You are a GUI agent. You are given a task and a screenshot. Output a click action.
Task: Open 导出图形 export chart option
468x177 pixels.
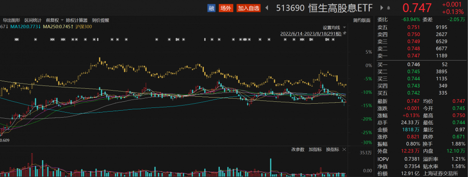tap(11, 20)
